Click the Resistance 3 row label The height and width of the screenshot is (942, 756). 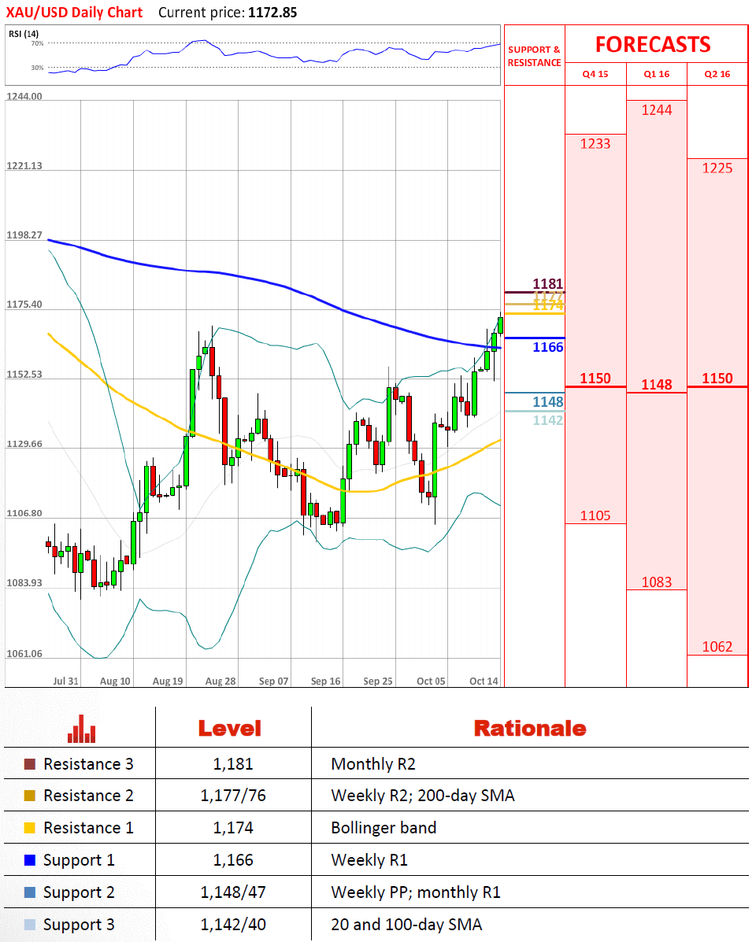pyautogui.click(x=88, y=764)
